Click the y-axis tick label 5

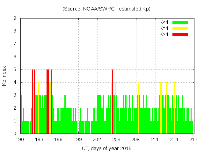point(15,69)
